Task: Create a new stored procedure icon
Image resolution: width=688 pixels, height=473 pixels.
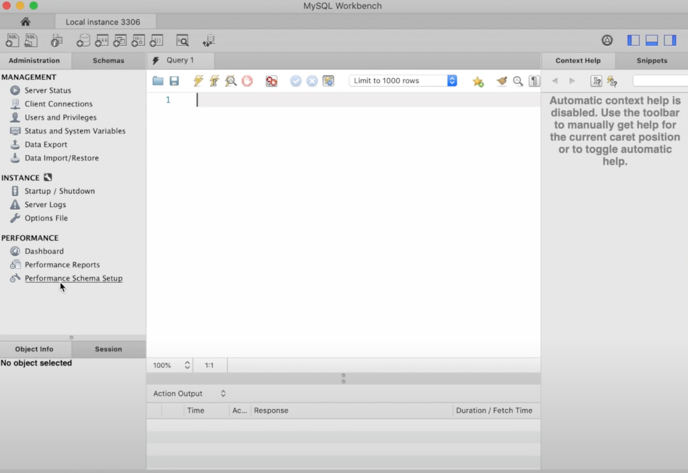Action: 138,40
